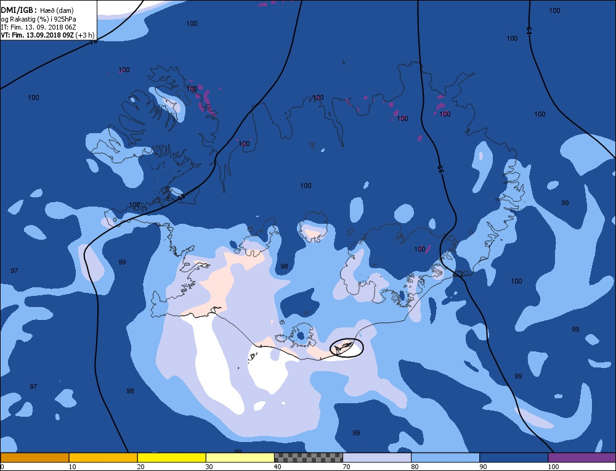Click the legend scale number '10'
This screenshot has width=616, height=471.
click(72, 467)
